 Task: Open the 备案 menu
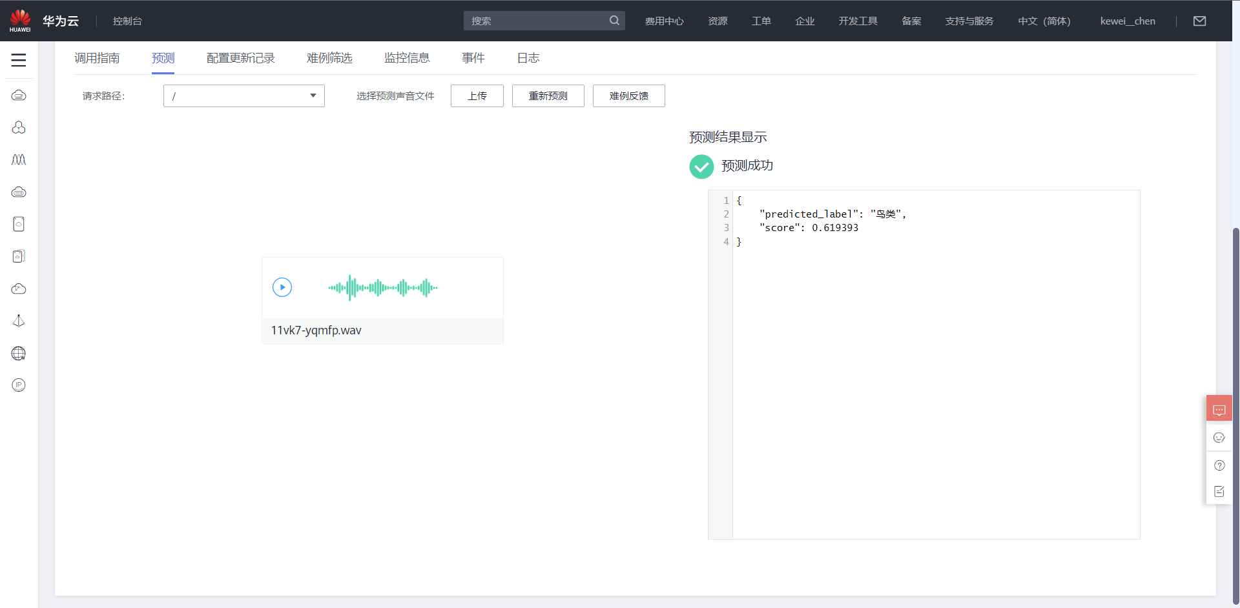click(x=911, y=21)
